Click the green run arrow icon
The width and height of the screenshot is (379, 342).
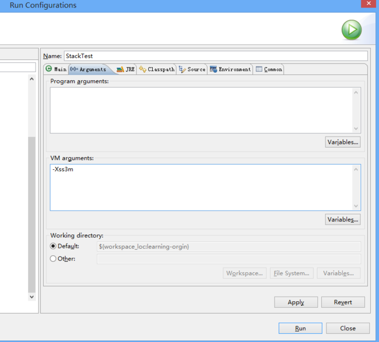pyautogui.click(x=352, y=30)
